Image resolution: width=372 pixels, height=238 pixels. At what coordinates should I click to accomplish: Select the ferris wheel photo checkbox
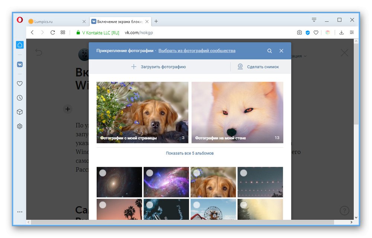coord(197,205)
